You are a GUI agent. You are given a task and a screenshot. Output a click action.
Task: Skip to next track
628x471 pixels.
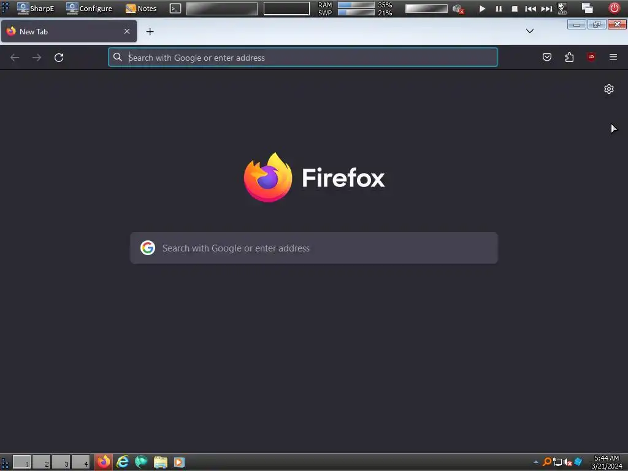coord(546,9)
